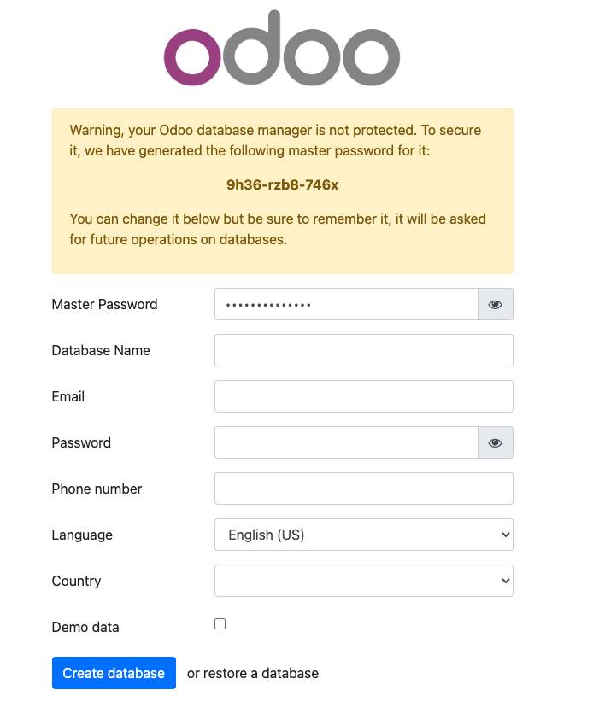Show the Password field contents via eye icon
593x708 pixels.
coord(495,442)
